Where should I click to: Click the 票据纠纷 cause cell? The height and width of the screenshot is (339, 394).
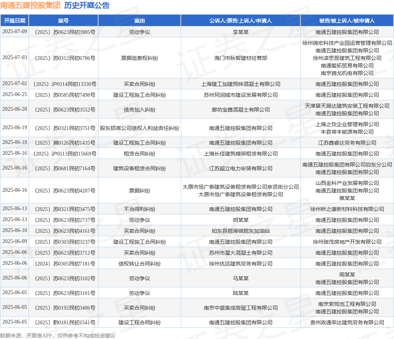click(140, 191)
